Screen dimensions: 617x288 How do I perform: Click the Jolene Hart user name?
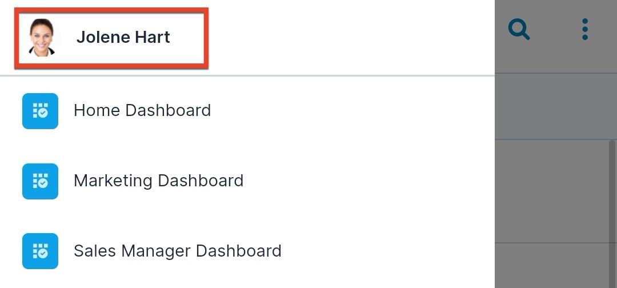click(x=123, y=37)
